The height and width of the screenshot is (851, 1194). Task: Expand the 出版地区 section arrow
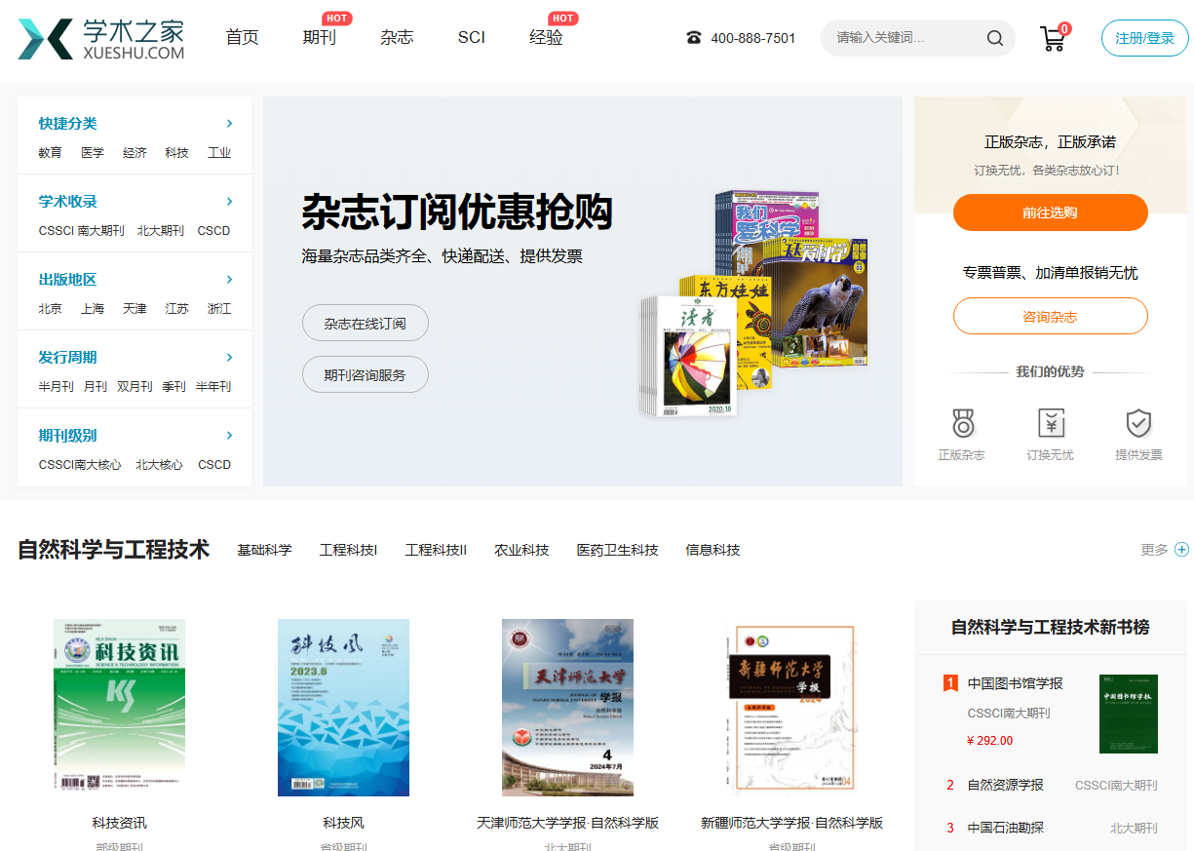(230, 280)
